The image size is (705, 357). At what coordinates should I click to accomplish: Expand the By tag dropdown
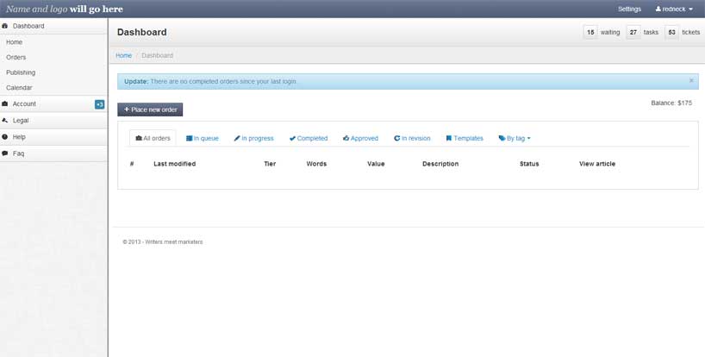[x=515, y=138]
